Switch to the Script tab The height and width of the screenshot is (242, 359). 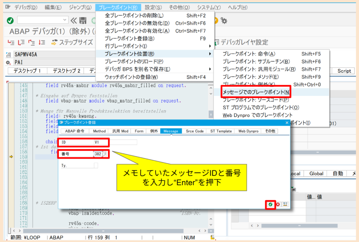344,71
